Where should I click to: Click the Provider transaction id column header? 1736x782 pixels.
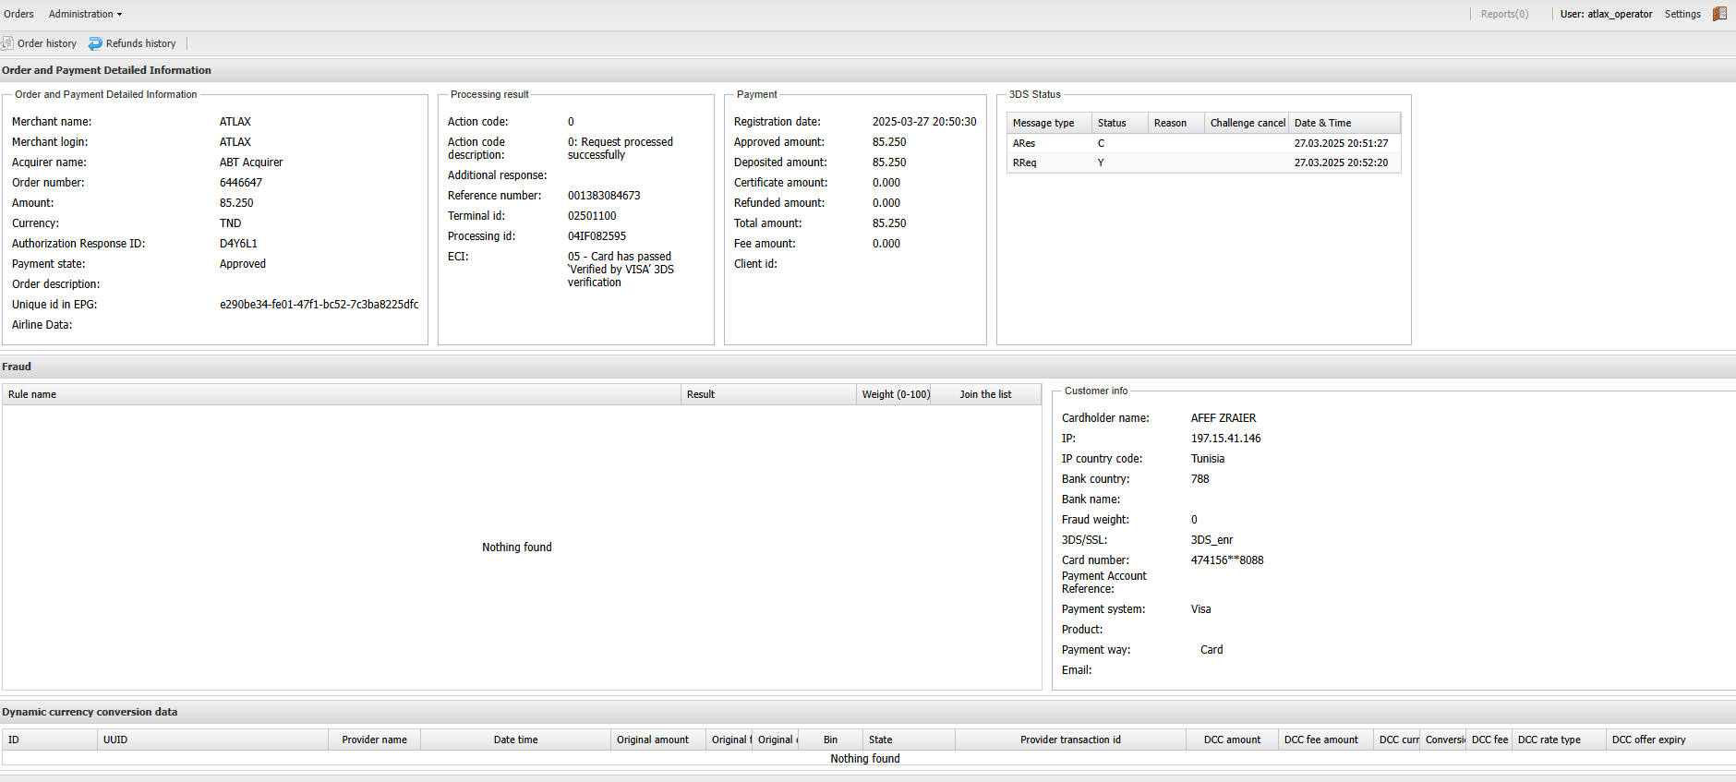[x=1070, y=740]
